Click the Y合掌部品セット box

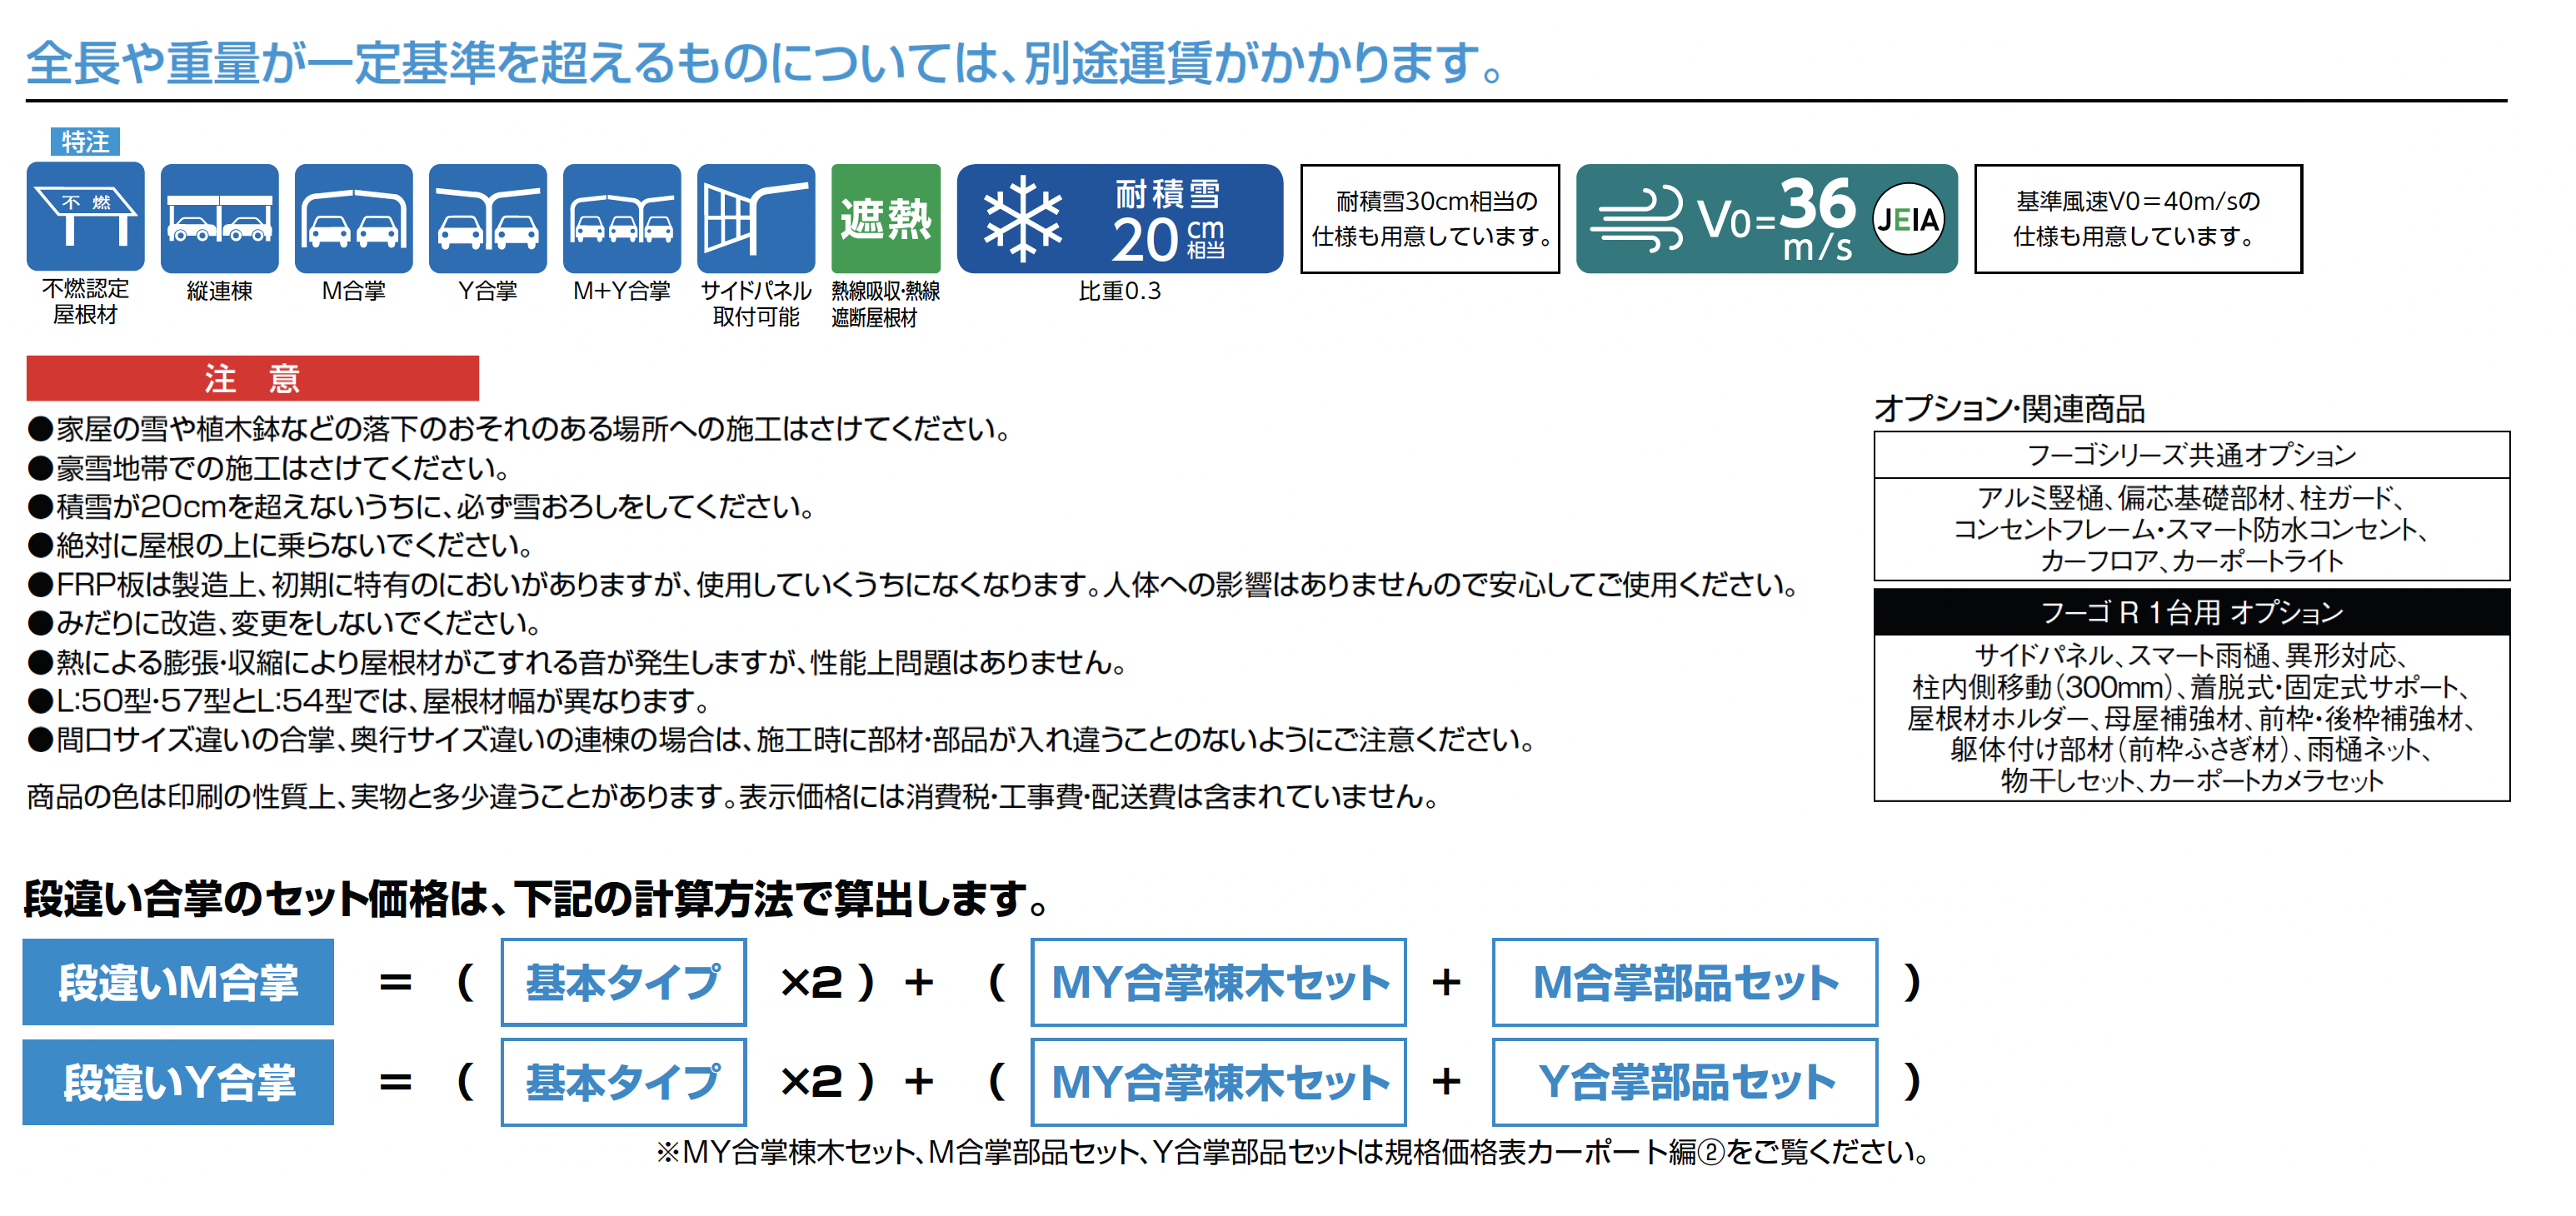[x=1684, y=1081]
